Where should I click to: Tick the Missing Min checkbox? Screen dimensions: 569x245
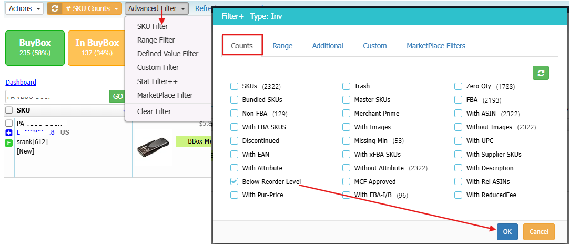[346, 141]
